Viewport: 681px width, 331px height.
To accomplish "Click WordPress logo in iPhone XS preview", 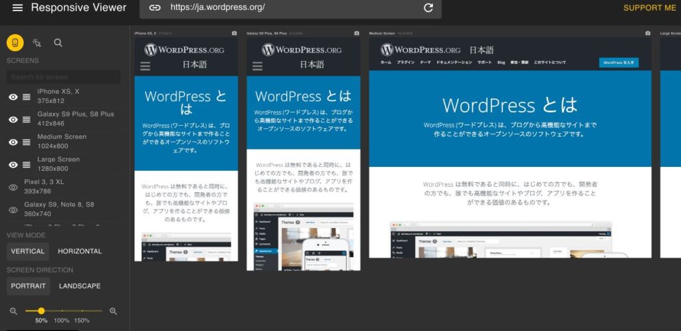I will coord(184,50).
